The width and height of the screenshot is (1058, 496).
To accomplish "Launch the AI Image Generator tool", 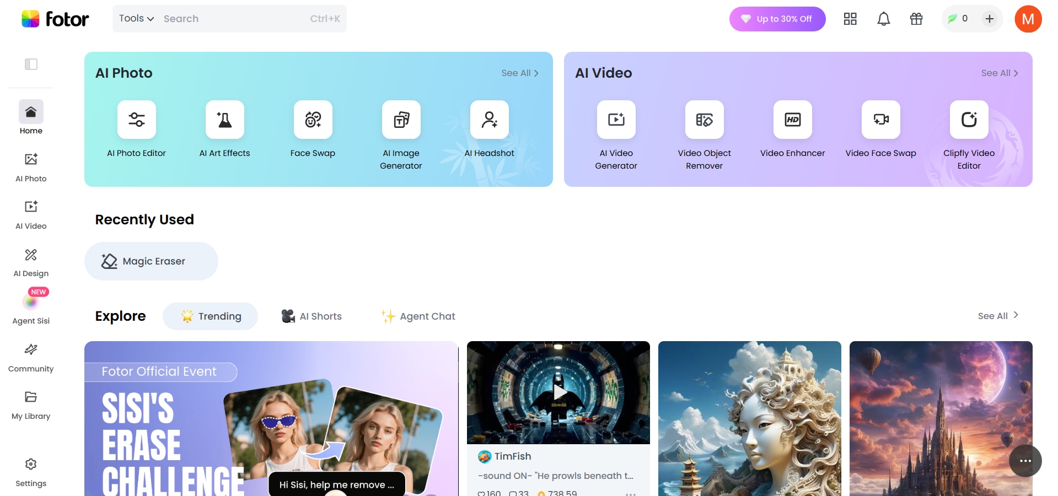I will (x=401, y=136).
